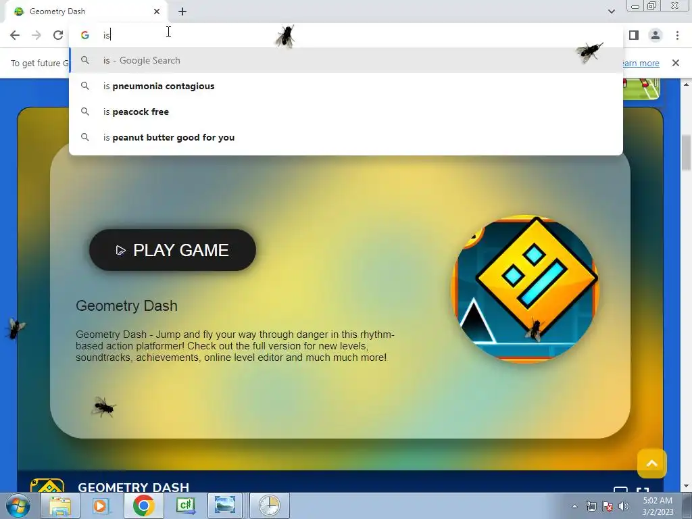Choose 'is - Google Search' suggestion
This screenshot has height=519, width=692.
point(346,60)
